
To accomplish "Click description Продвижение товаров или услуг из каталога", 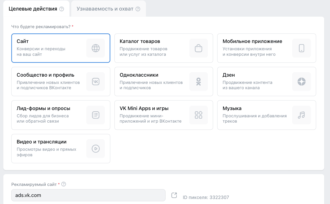I will click(143, 52).
